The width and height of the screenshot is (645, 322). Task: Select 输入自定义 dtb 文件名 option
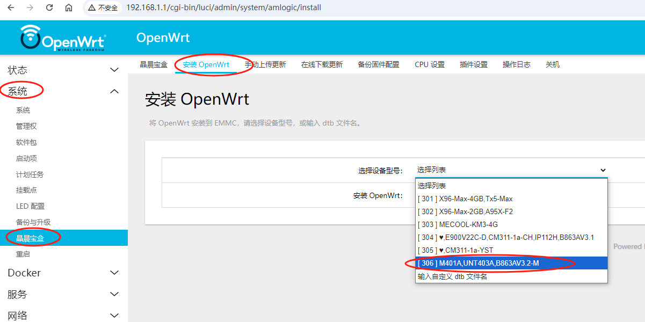click(452, 276)
